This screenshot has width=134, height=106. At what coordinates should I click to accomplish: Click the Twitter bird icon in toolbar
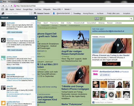[3, 13]
